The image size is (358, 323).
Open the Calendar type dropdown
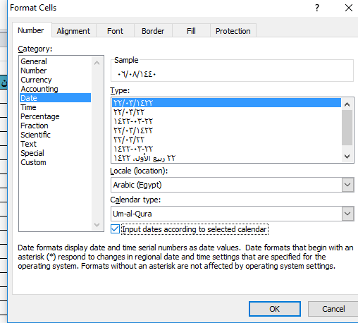coord(347,214)
